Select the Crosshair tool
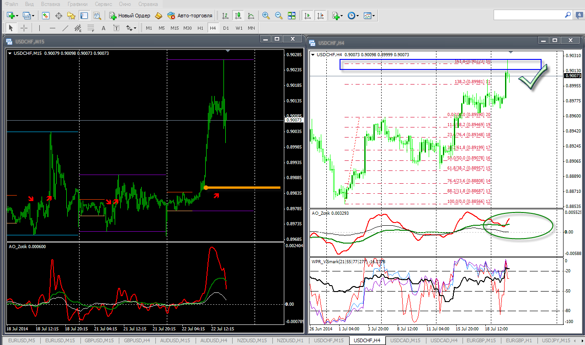The image size is (585, 345). point(24,28)
